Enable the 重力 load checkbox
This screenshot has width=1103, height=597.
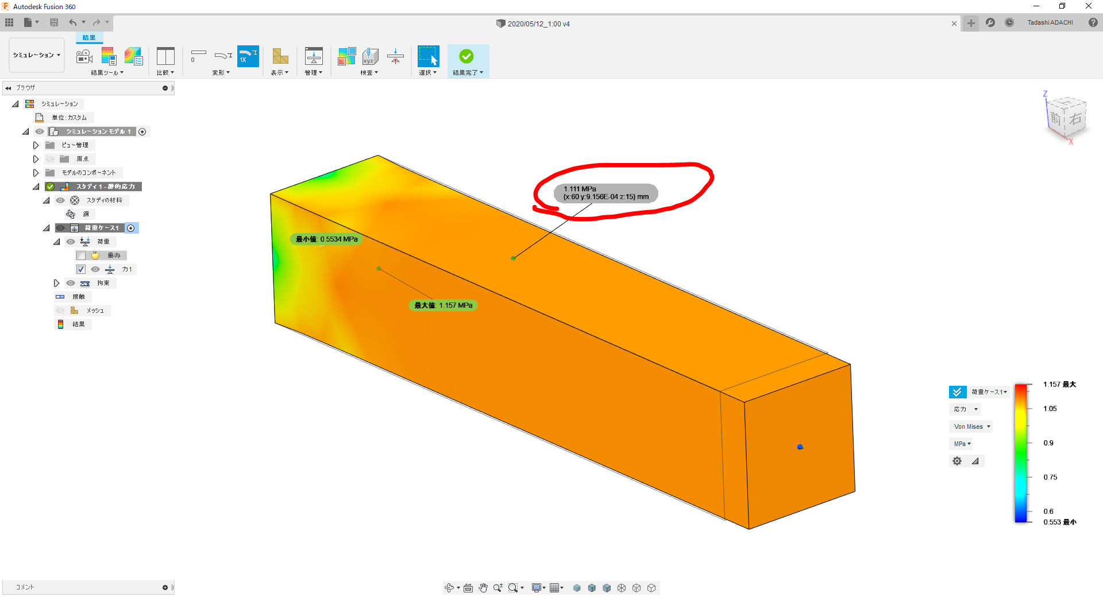click(81, 255)
